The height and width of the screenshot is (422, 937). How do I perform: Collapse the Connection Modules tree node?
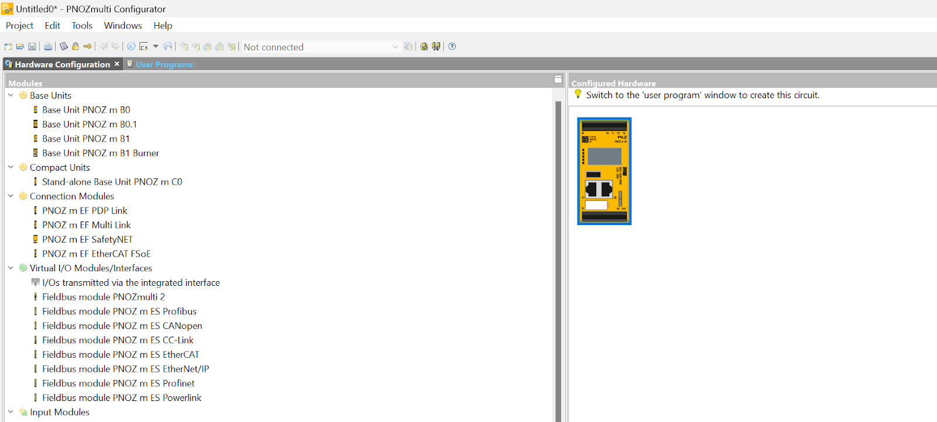[x=11, y=196]
